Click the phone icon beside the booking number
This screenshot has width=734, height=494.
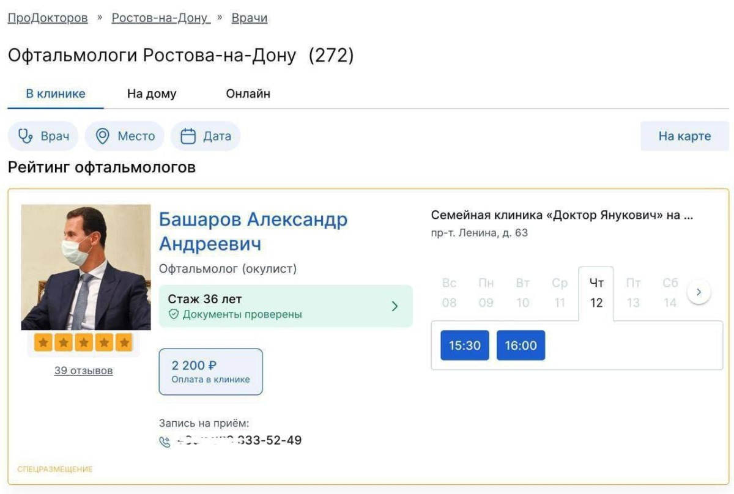pos(165,442)
